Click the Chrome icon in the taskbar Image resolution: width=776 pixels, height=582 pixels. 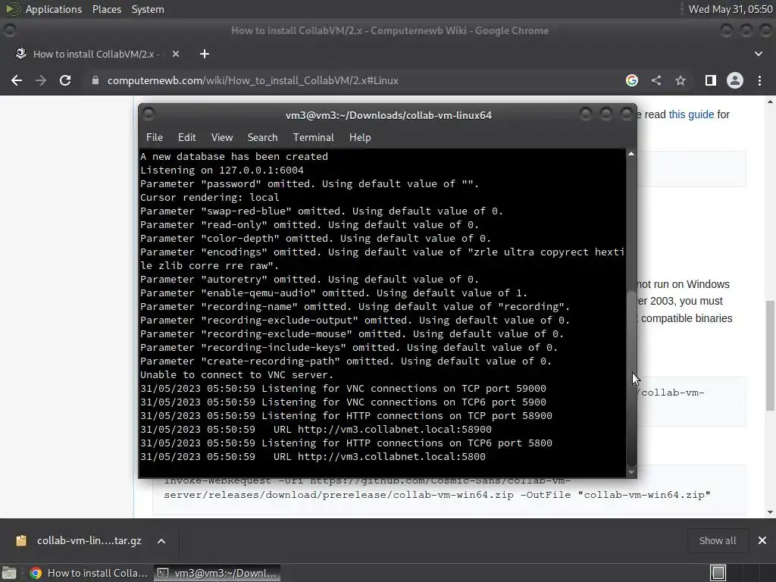(36, 573)
